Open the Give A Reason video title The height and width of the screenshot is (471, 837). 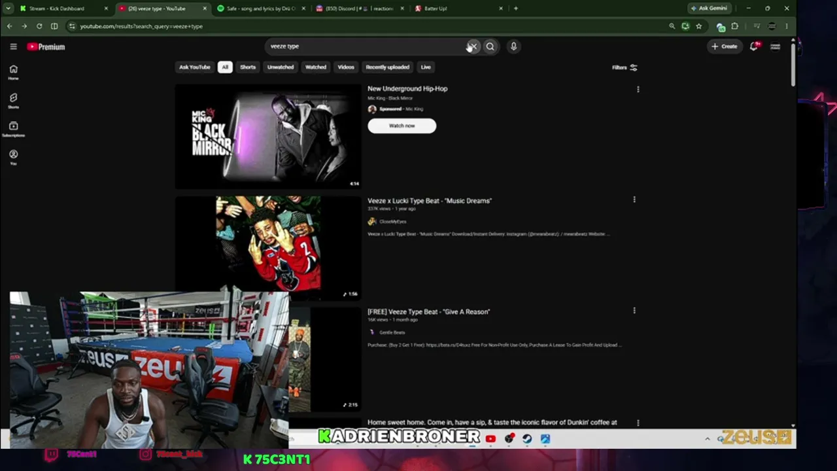(x=428, y=312)
